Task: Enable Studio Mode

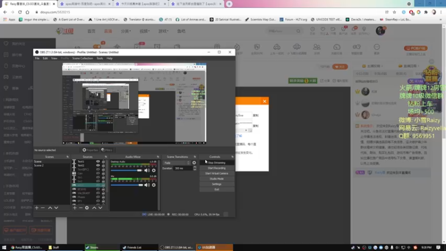Action: 217,179
